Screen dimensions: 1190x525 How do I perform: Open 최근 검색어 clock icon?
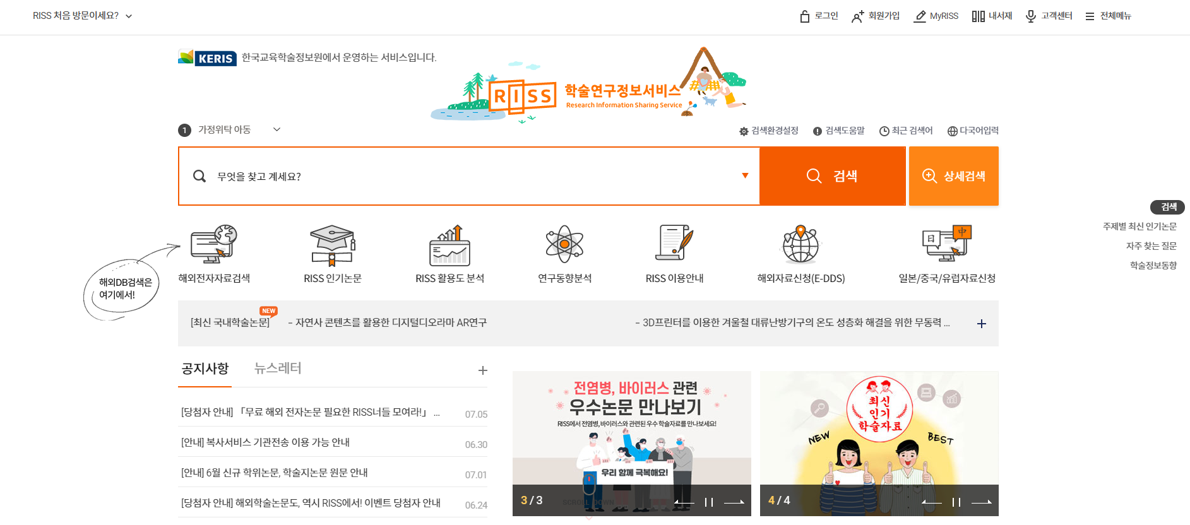click(x=884, y=131)
